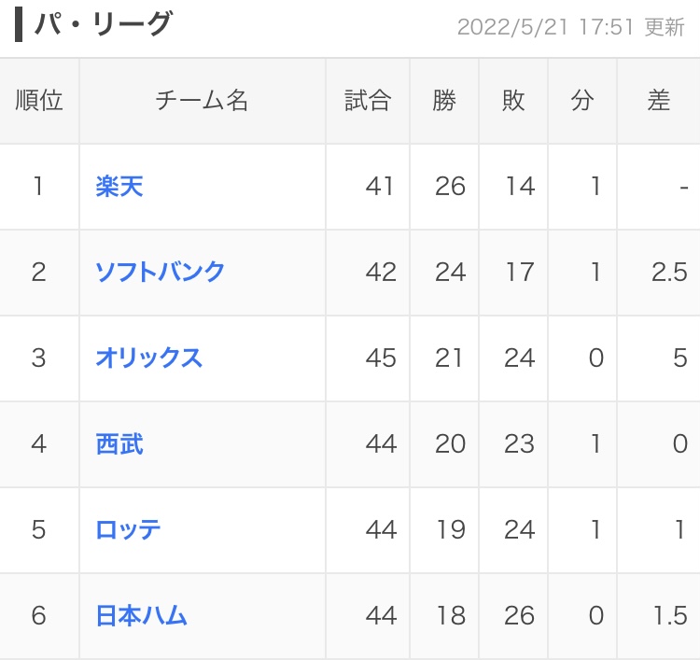The width and height of the screenshot is (700, 660).
Task: Click the 2022/5/21 17:51 更新 timestamp
Action: pos(570,27)
